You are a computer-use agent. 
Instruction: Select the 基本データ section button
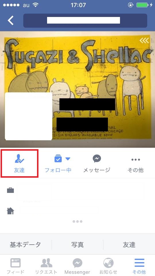(25, 244)
